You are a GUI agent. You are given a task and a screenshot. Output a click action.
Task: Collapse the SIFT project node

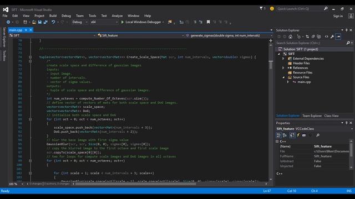[279, 54]
